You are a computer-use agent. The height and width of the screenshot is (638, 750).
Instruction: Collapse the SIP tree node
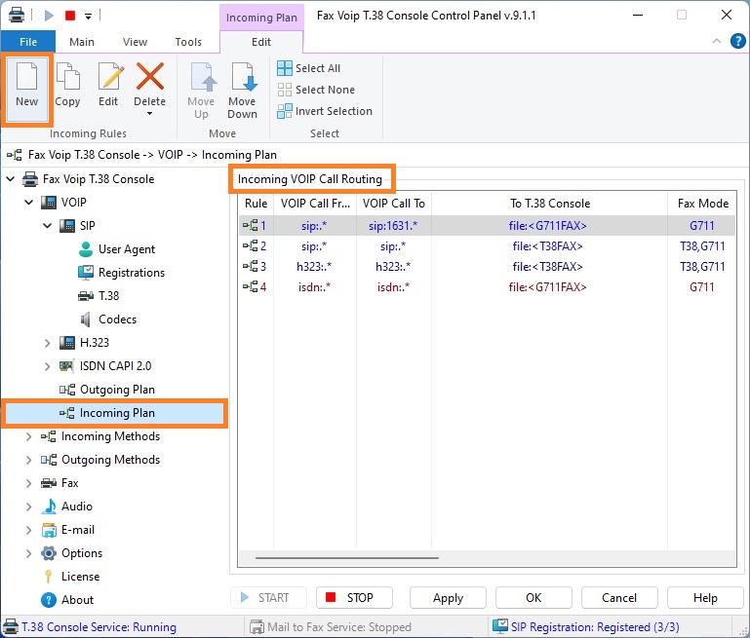point(48,225)
